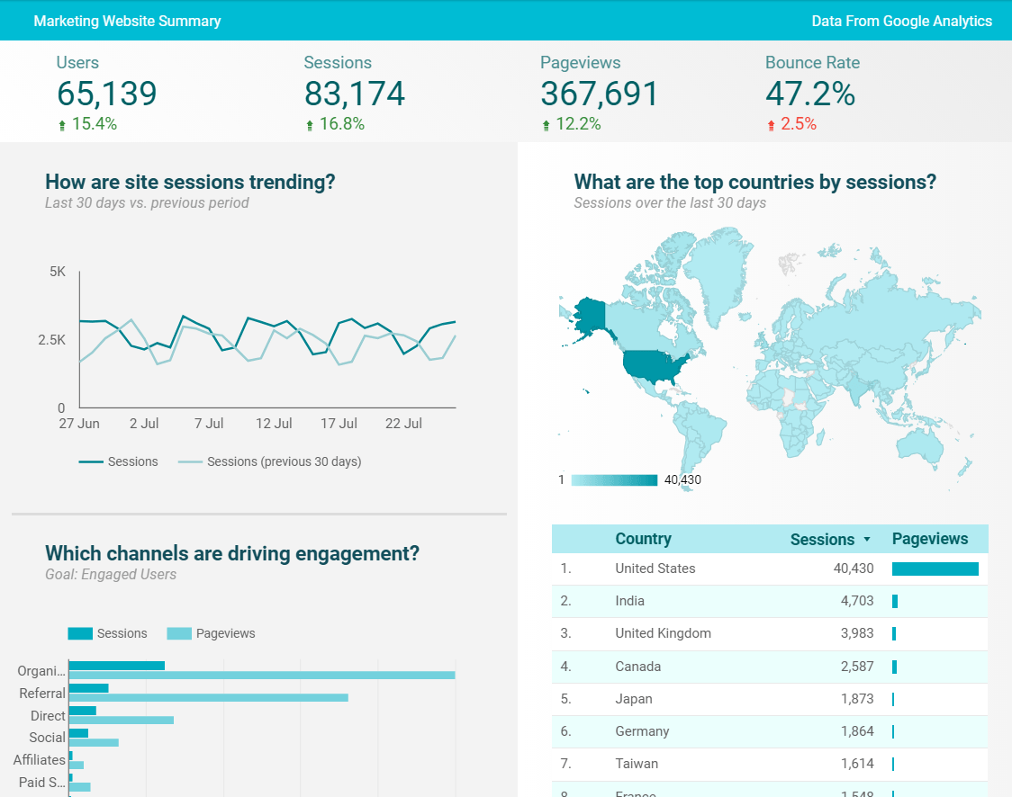The height and width of the screenshot is (797, 1012).
Task: Toggle the Sessions line legend item
Action: (x=119, y=461)
